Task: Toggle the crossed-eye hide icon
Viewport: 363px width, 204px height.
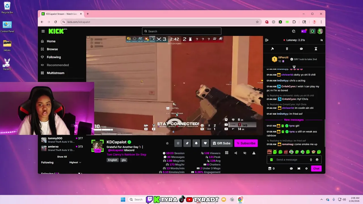Action: pos(245,153)
